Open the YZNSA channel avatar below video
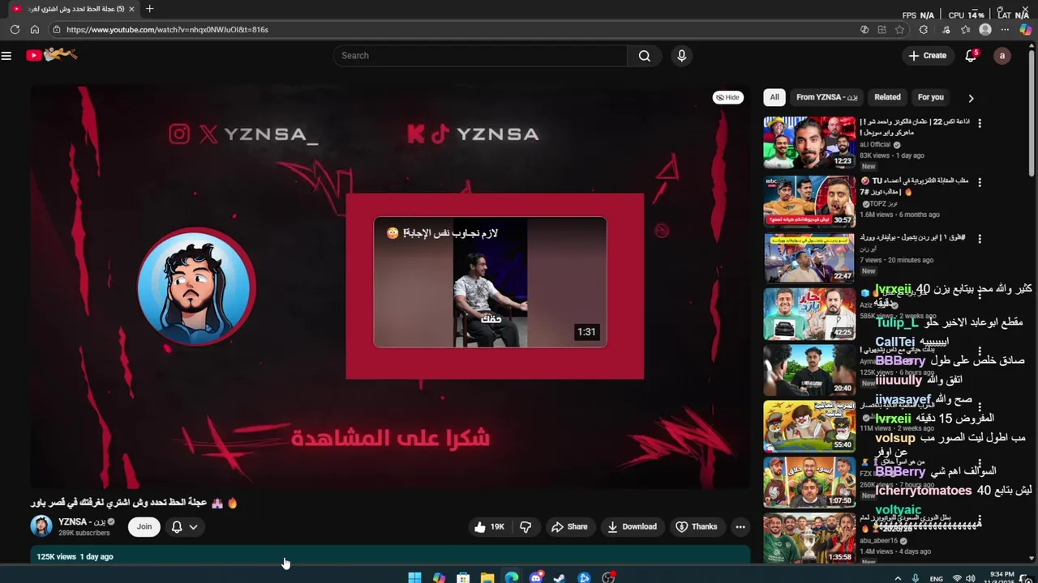Viewport: 1038px width, 583px height. pyautogui.click(x=41, y=526)
